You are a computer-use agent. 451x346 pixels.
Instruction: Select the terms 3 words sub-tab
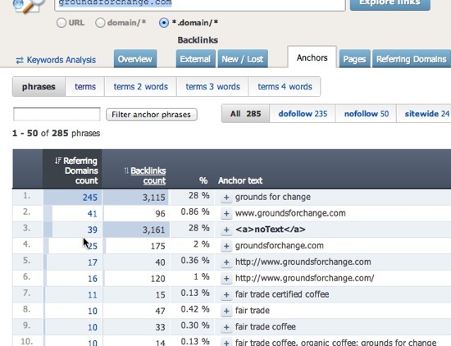(x=212, y=87)
